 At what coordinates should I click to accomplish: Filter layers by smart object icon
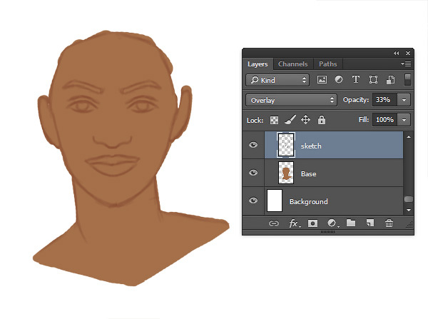coord(390,80)
